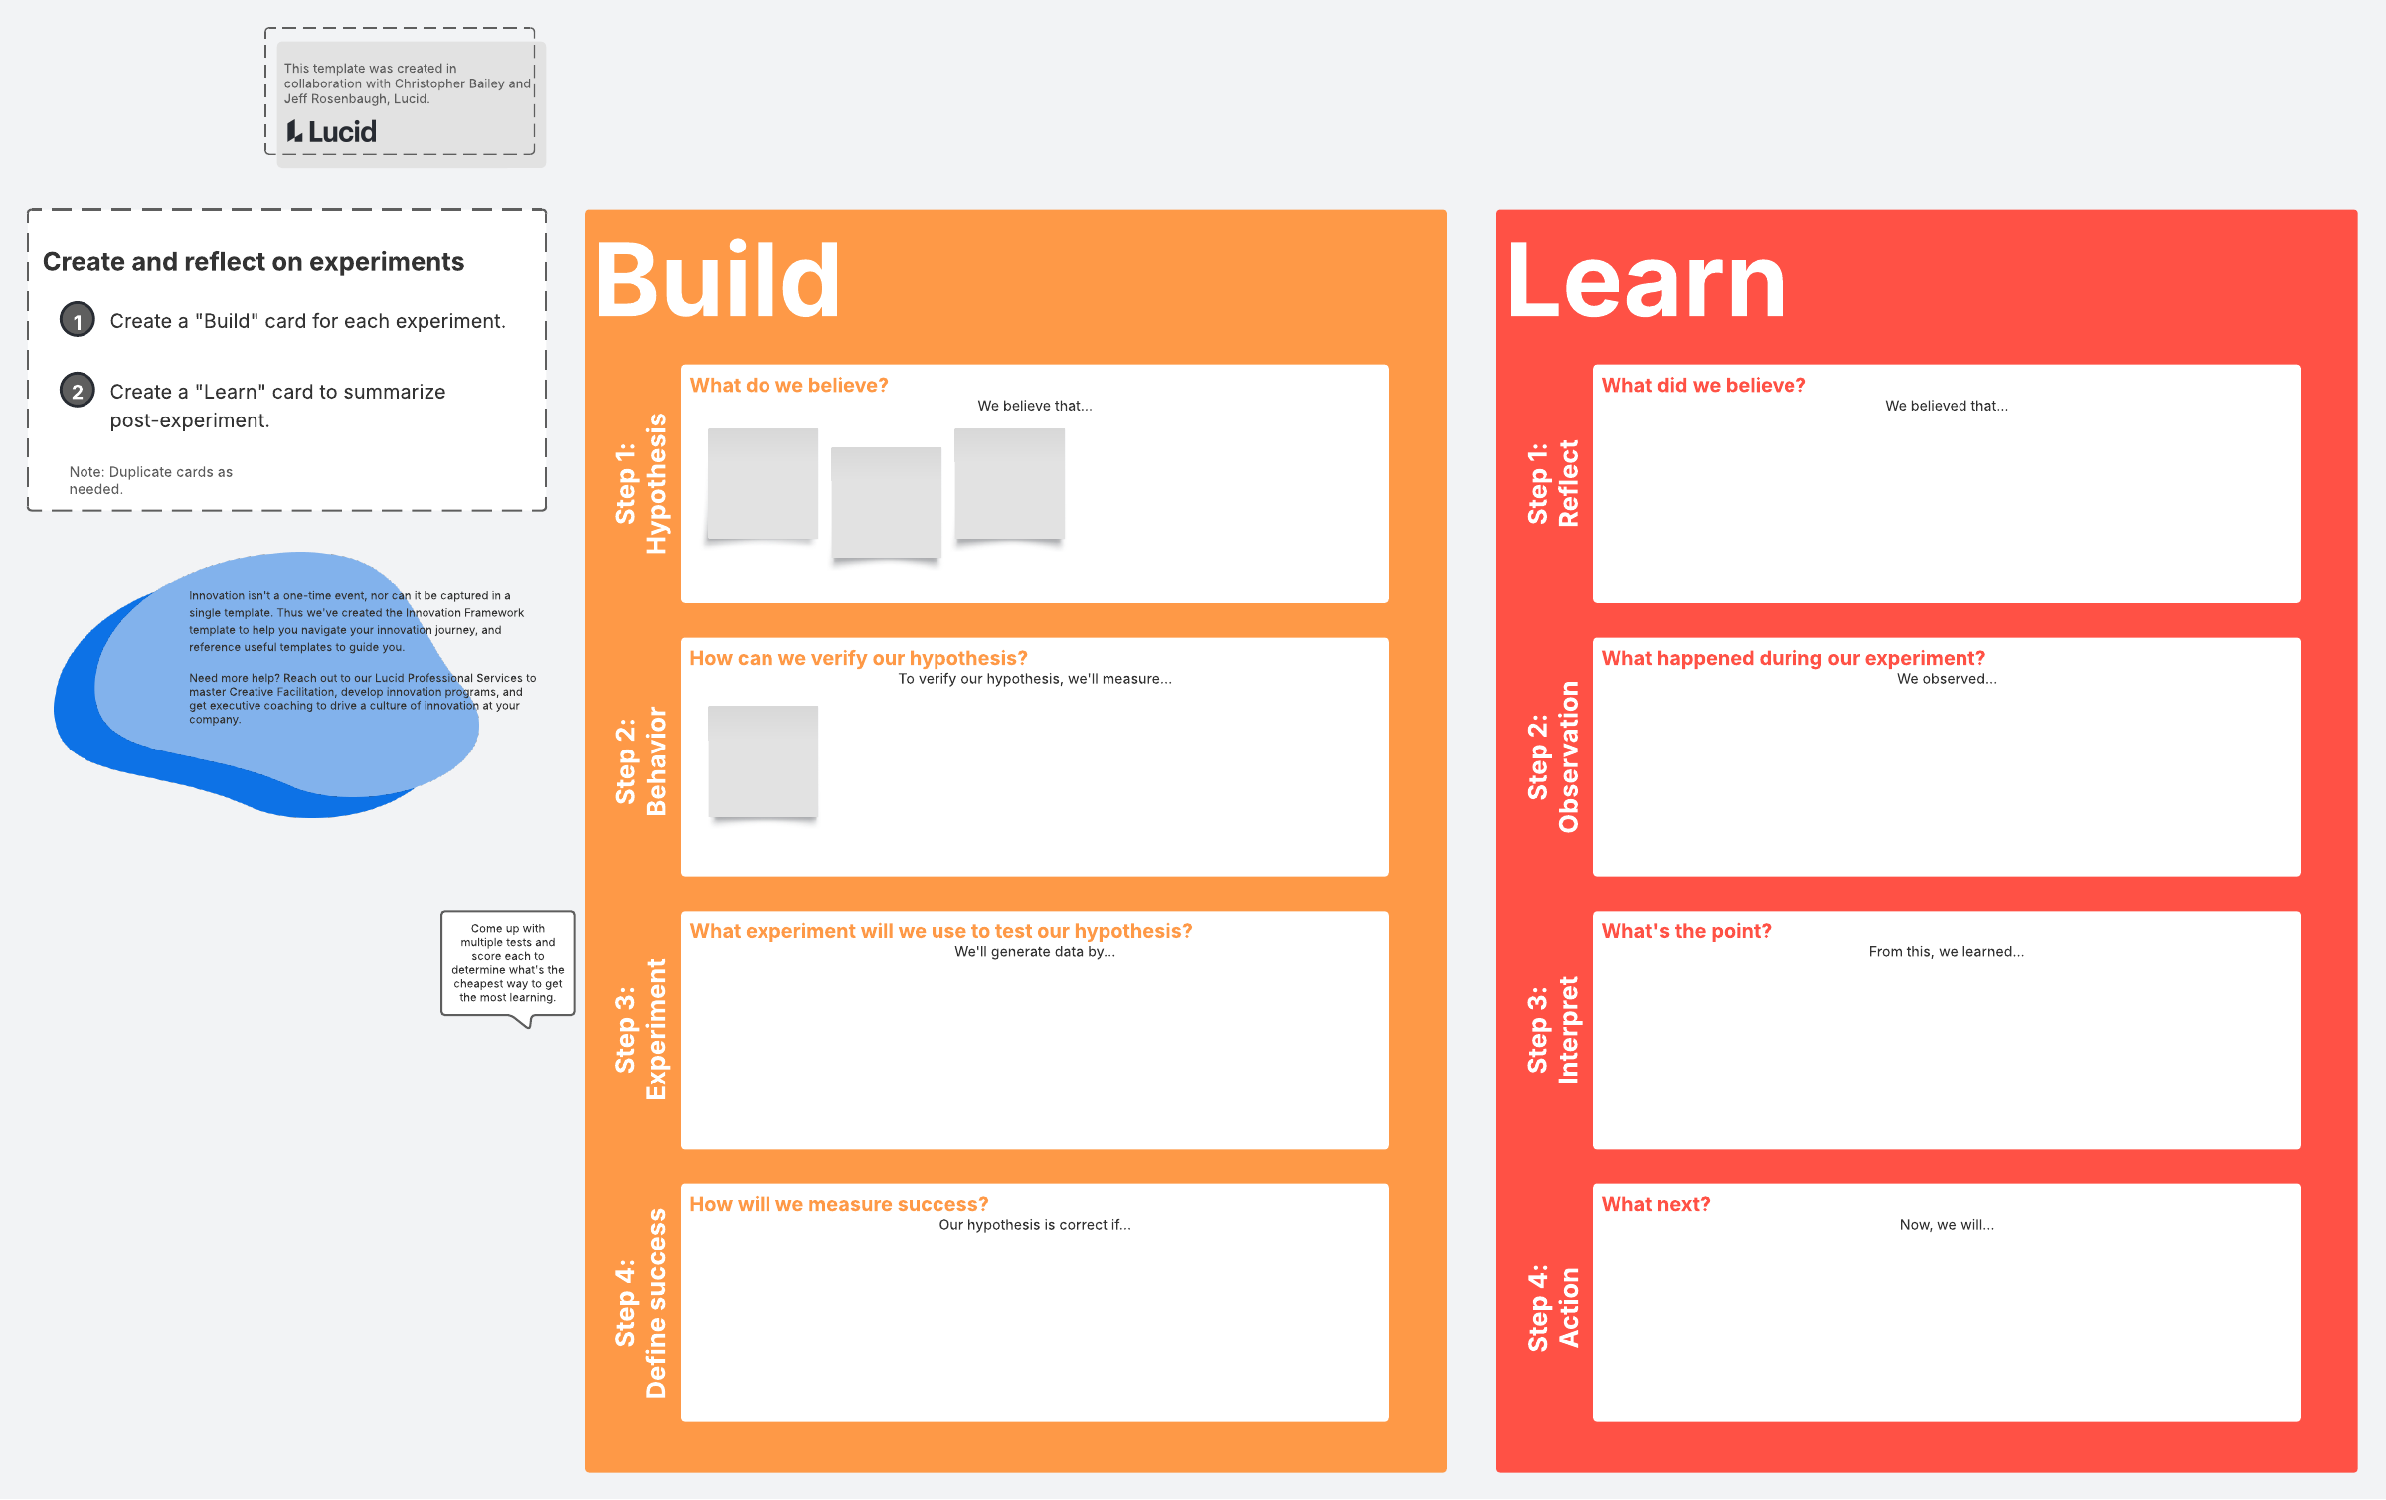Select third sticky note in Hypothesis box
This screenshot has width=2386, height=1500.
(1009, 484)
